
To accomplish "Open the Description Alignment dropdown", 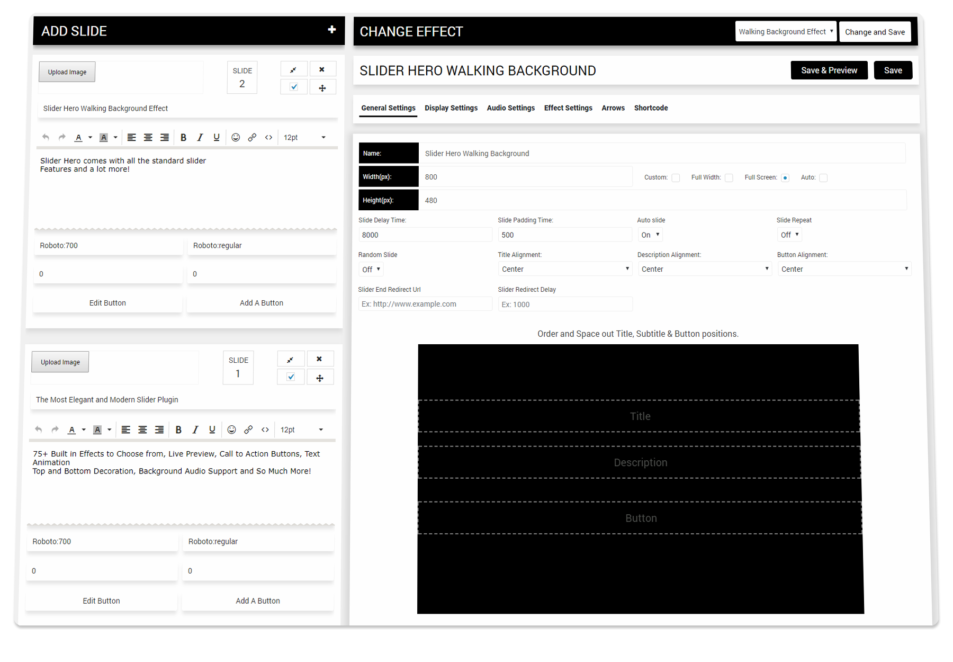I will click(705, 269).
